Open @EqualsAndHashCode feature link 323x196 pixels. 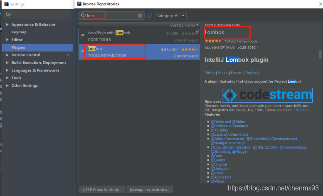pyautogui.click(x=229, y=134)
